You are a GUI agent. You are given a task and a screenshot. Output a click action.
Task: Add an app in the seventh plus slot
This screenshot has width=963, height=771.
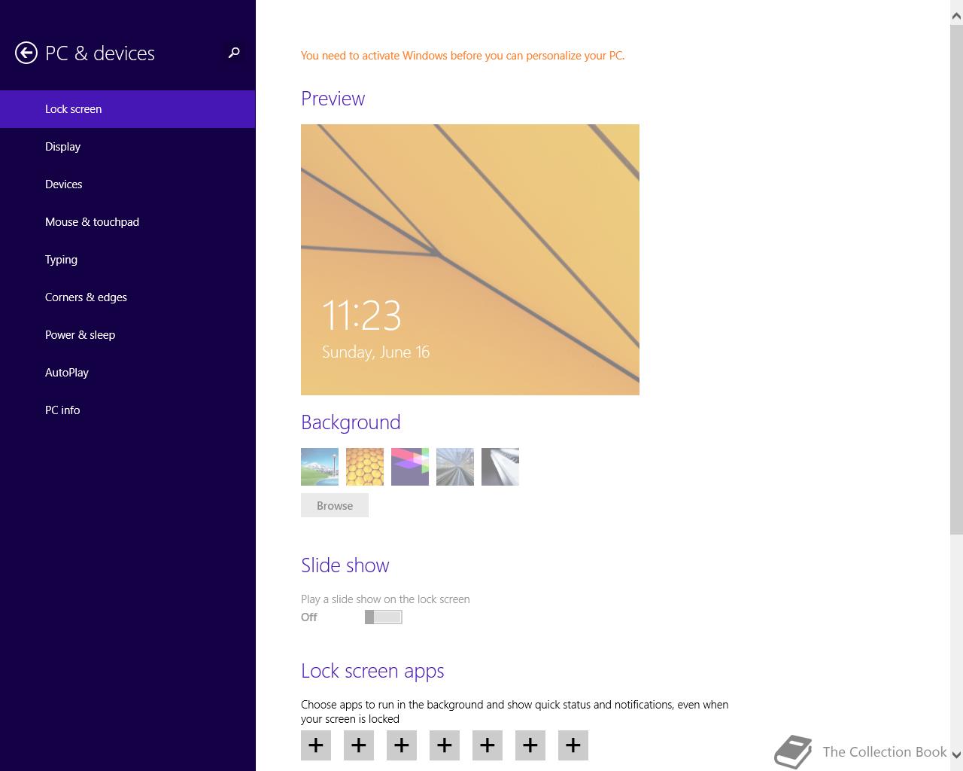pyautogui.click(x=573, y=745)
